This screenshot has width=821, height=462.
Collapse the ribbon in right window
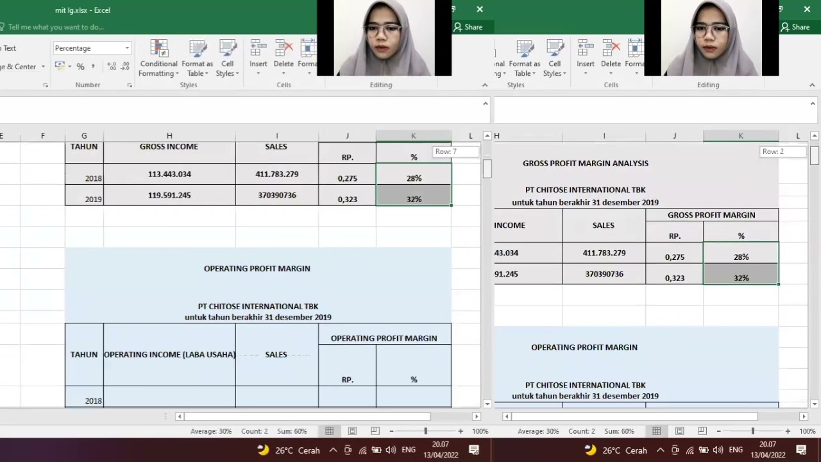pos(812,85)
